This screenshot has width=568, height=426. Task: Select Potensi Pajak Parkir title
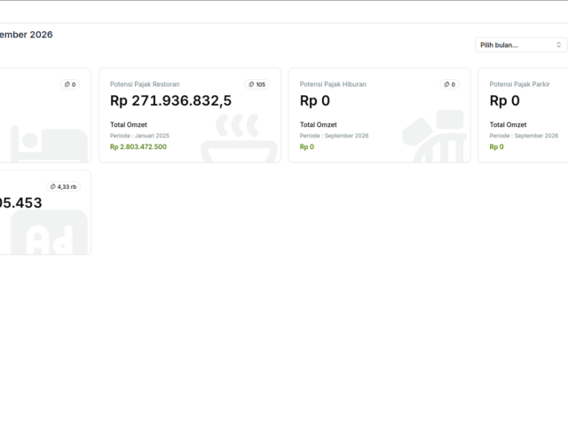[x=519, y=84]
